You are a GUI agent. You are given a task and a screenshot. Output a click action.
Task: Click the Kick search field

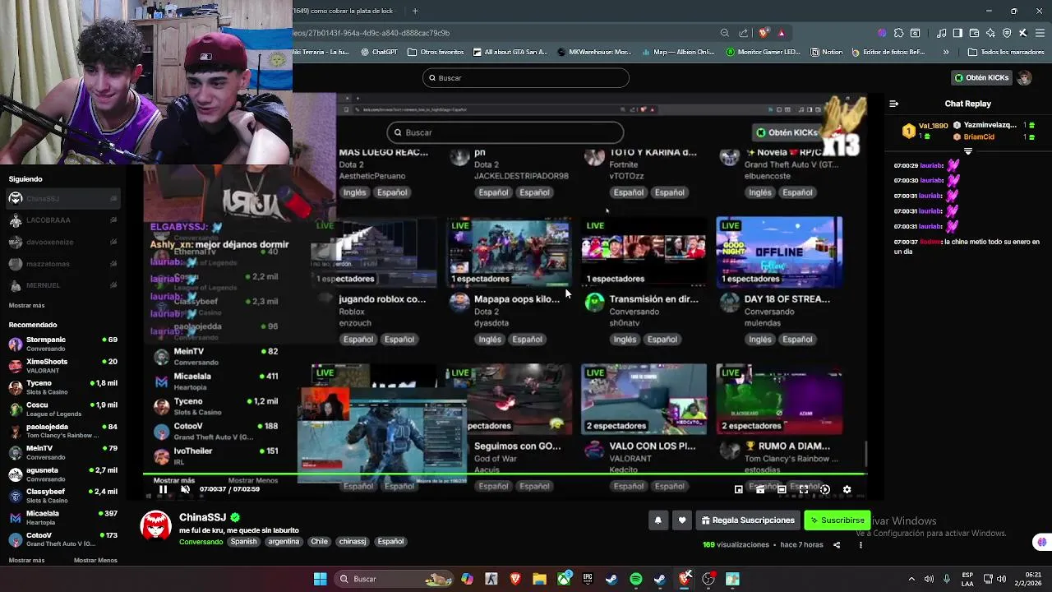click(526, 78)
